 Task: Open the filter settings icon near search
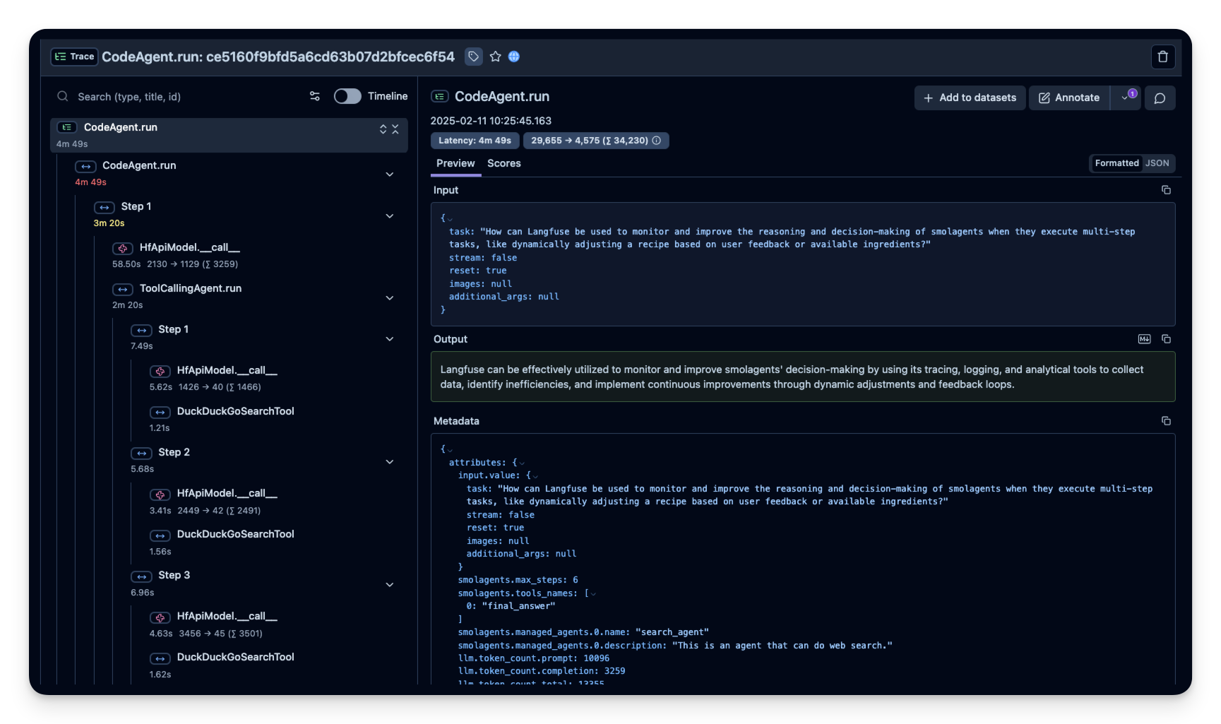(315, 96)
